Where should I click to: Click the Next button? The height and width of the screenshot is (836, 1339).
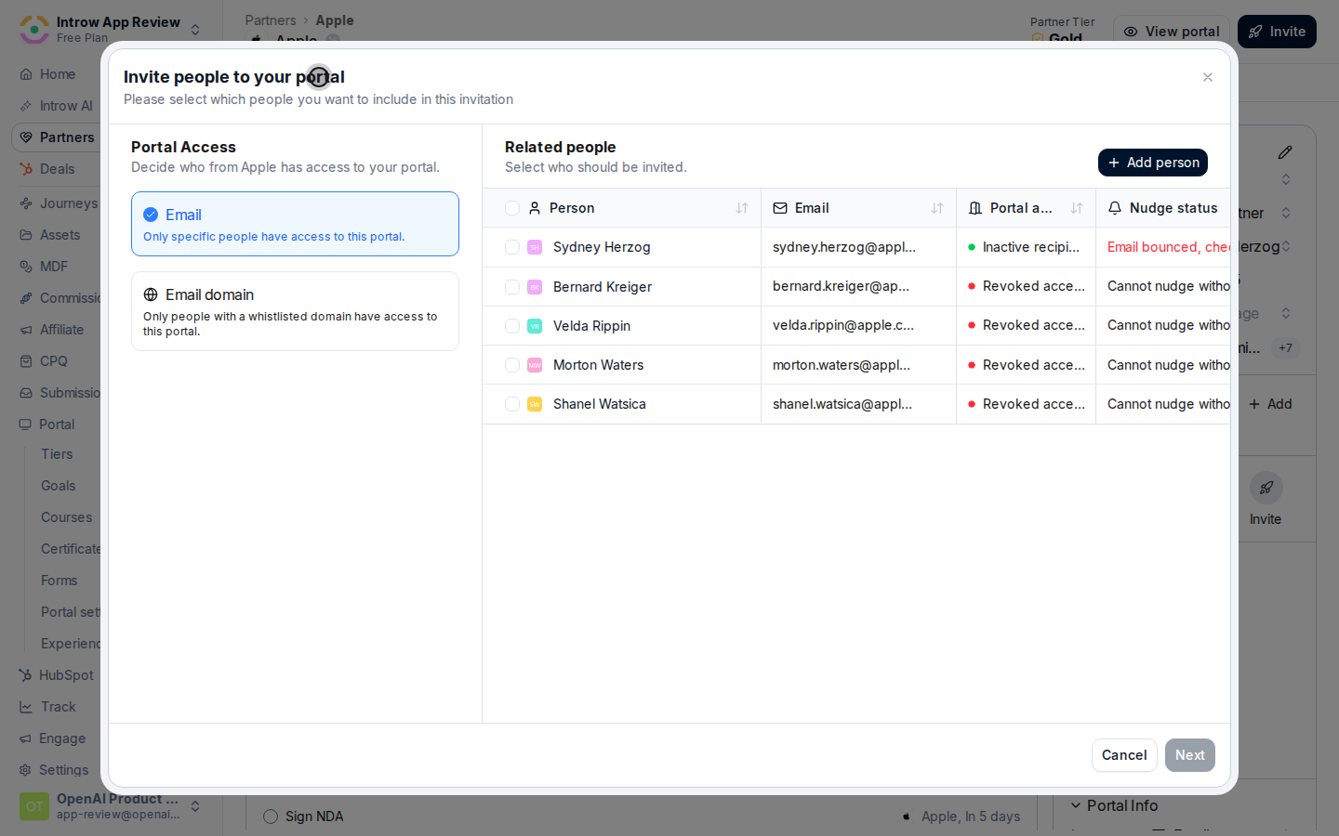point(1190,755)
